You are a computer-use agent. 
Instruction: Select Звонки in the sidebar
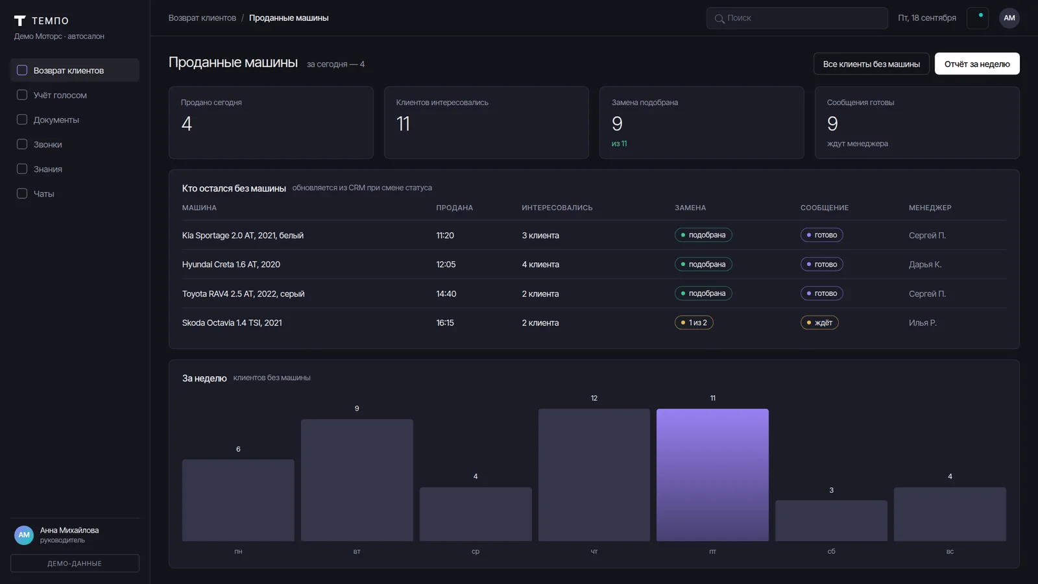click(75, 144)
